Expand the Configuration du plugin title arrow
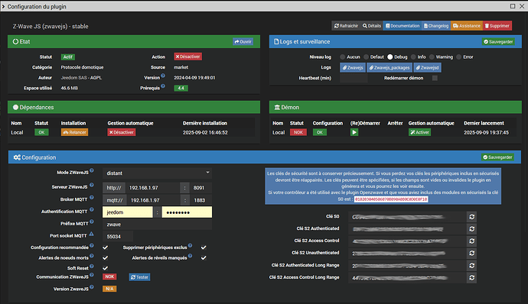 point(3,6)
